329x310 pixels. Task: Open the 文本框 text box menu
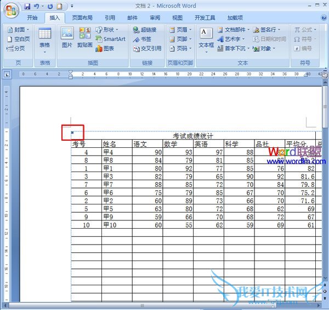[x=206, y=40]
